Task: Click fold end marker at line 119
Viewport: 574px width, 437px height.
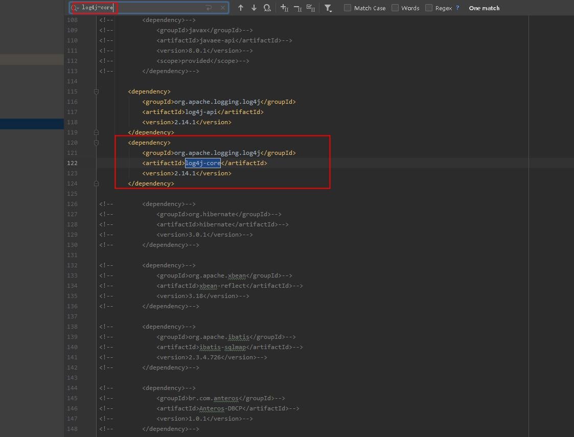Action: click(96, 132)
